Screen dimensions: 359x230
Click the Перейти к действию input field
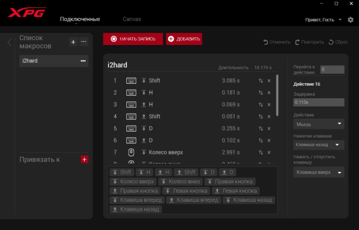[332, 69]
